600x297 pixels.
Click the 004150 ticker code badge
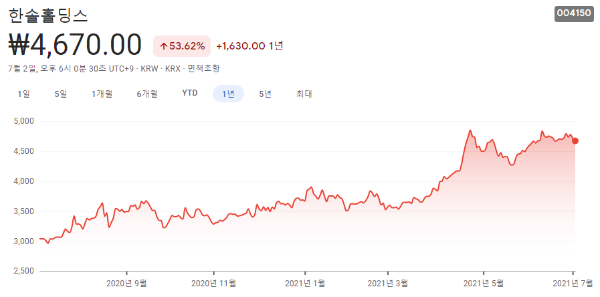click(x=574, y=13)
